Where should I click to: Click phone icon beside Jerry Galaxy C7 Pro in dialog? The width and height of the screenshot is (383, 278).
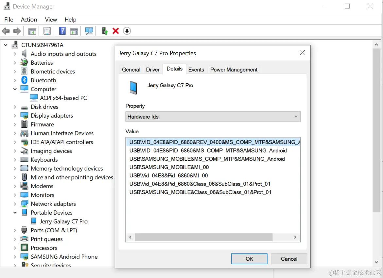(133, 88)
